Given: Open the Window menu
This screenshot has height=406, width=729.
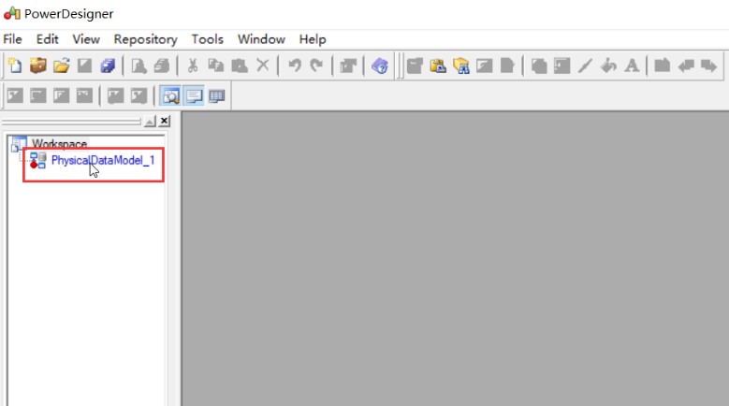Looking at the screenshot, I should (261, 39).
